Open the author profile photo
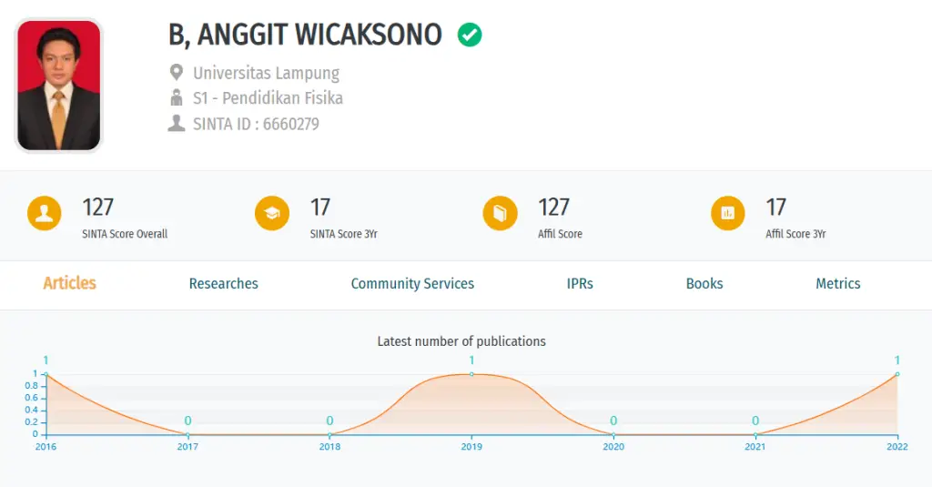The image size is (932, 487). point(59,85)
